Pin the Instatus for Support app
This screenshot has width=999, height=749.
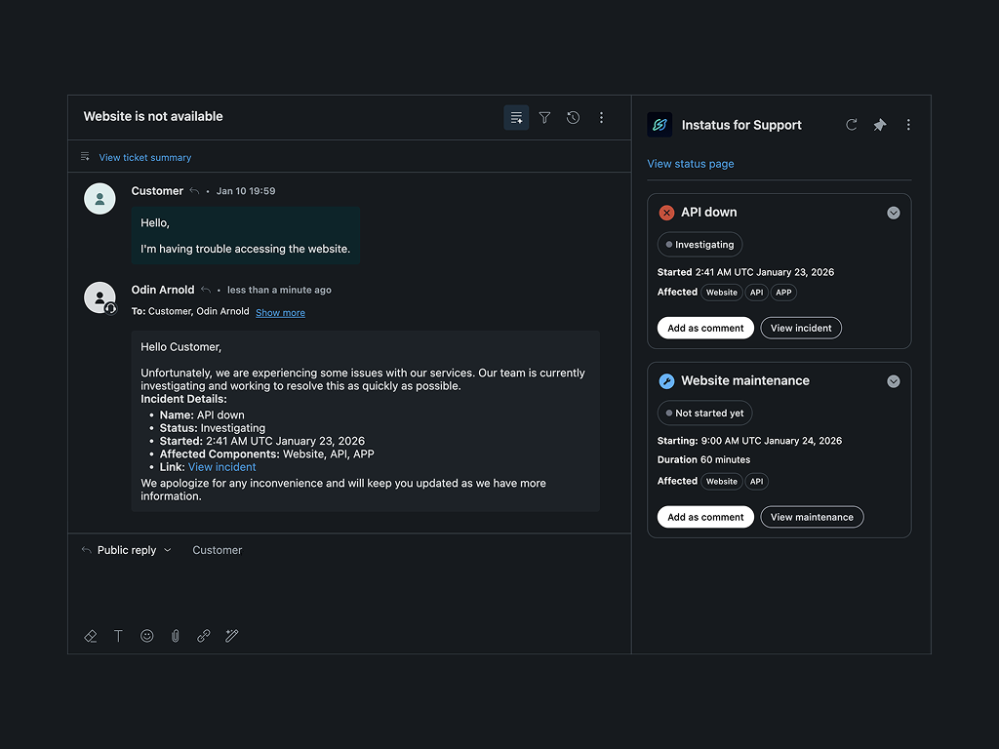(x=879, y=125)
